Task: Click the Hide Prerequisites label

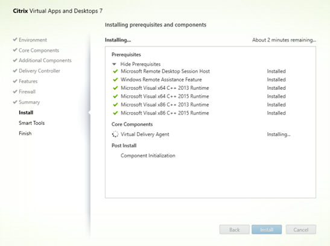Action: click(141, 64)
